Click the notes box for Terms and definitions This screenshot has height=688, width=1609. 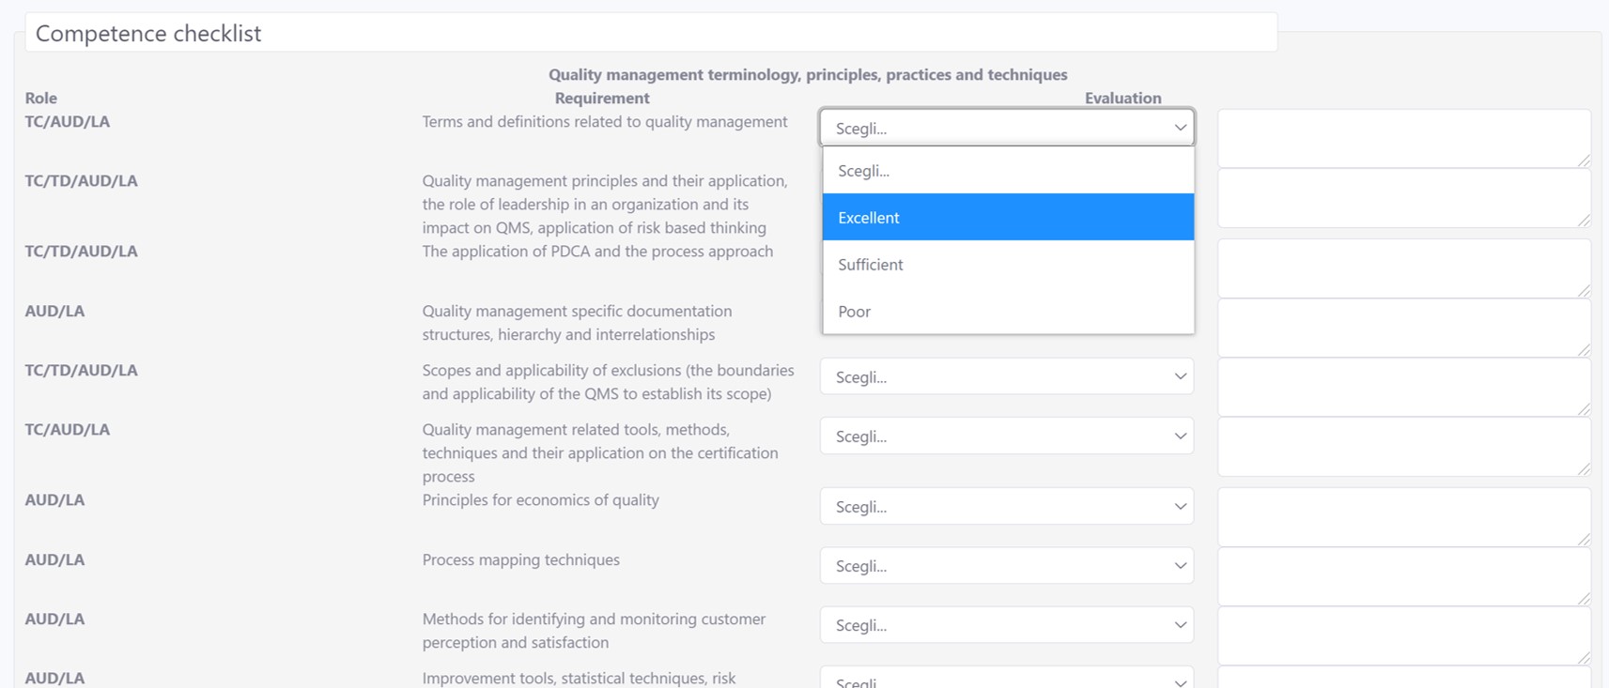pos(1403,138)
